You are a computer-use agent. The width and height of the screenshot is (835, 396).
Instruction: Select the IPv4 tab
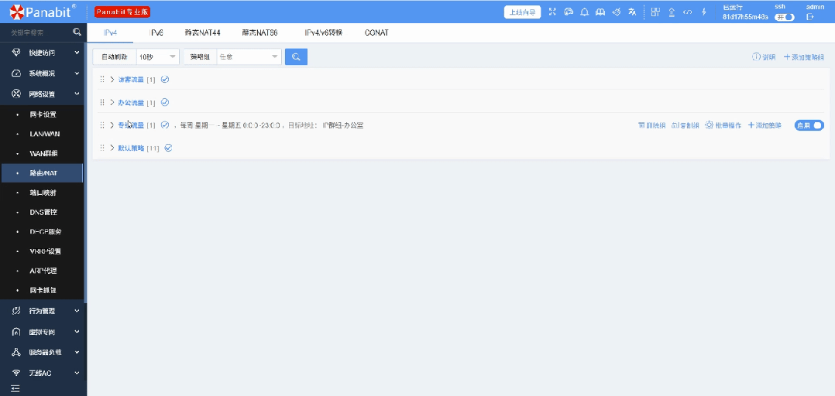(110, 33)
